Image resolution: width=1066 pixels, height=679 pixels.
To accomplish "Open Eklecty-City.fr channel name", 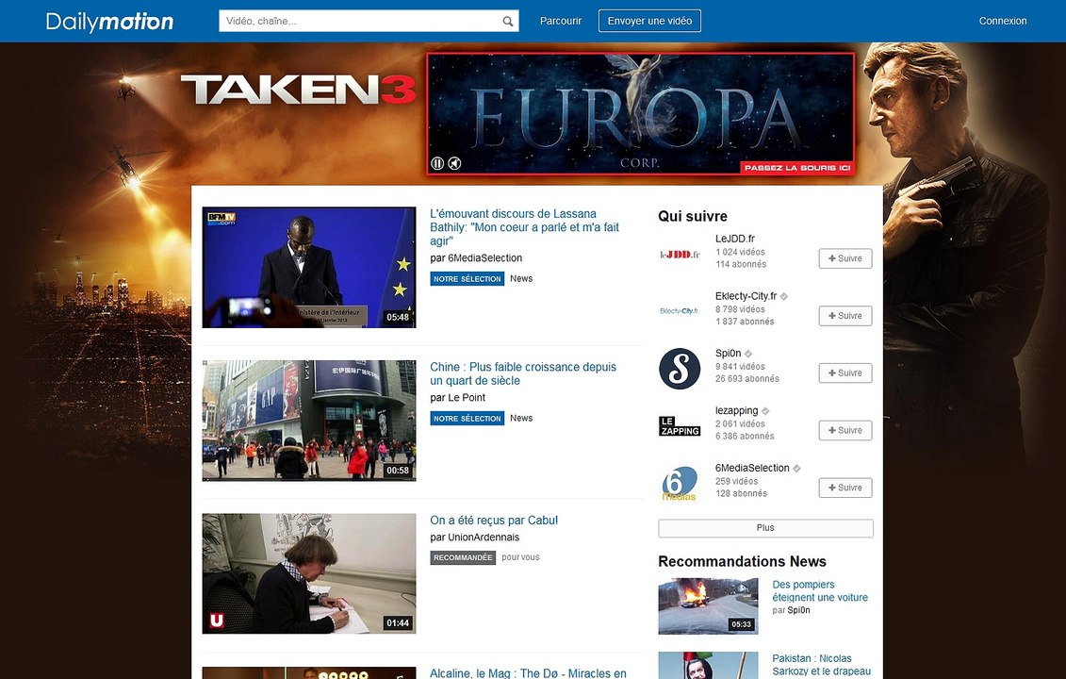I will click(x=746, y=296).
